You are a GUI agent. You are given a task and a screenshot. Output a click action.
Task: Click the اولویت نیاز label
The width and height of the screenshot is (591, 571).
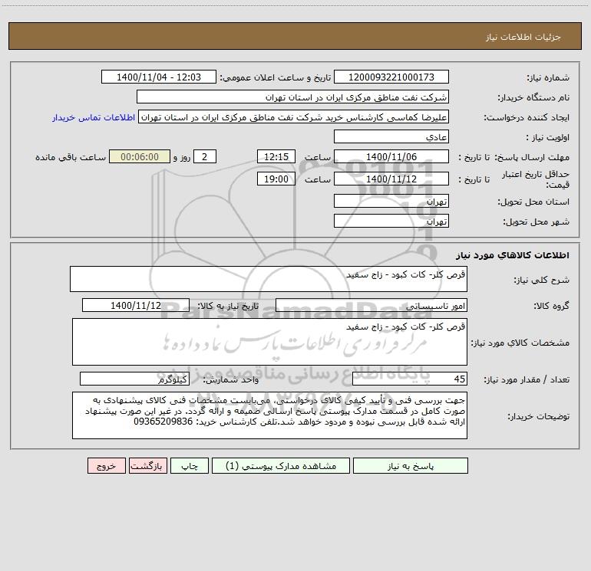point(547,138)
